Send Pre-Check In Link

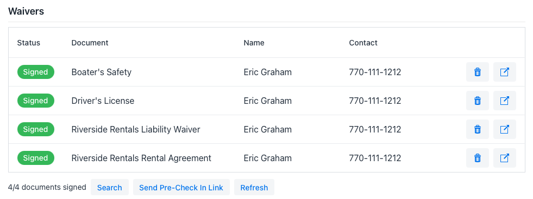pos(181,188)
